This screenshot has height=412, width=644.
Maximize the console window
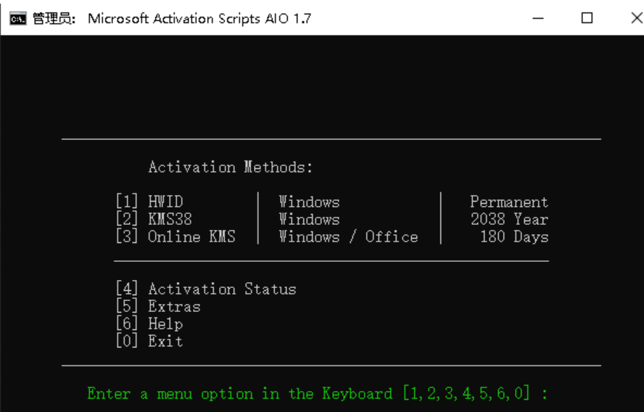point(587,18)
